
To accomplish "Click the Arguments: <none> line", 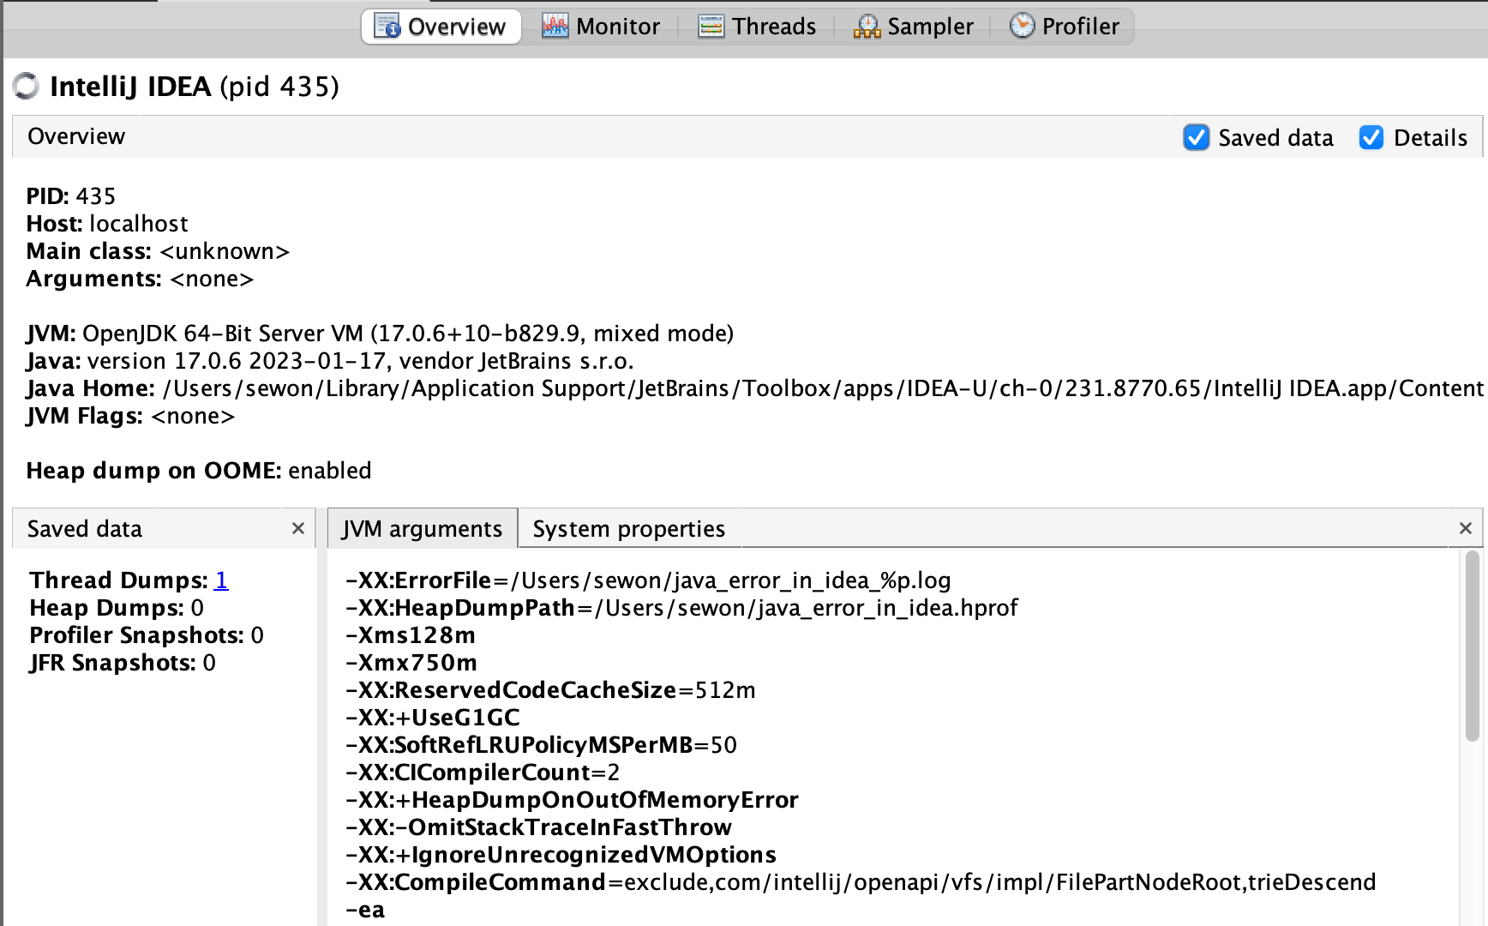I will (140, 279).
